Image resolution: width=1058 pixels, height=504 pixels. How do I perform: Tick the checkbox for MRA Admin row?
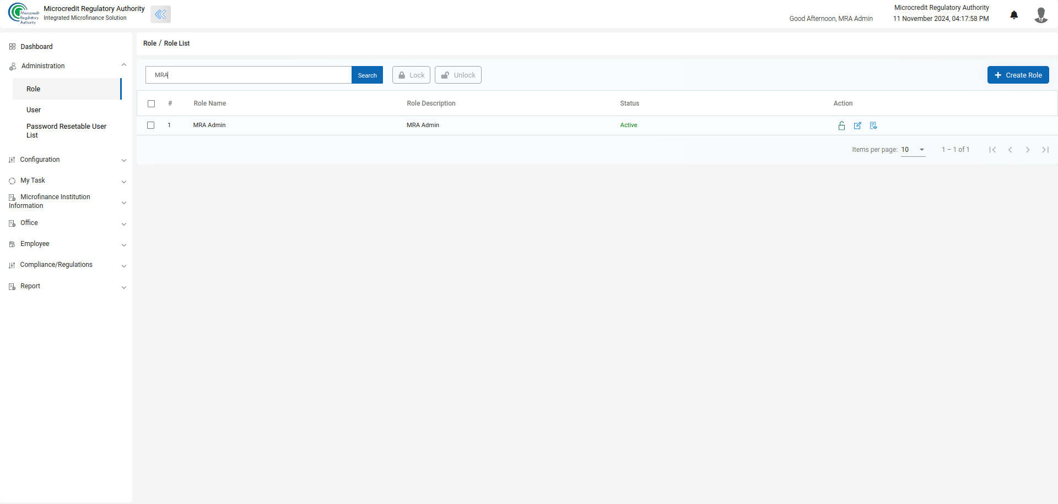pos(151,125)
